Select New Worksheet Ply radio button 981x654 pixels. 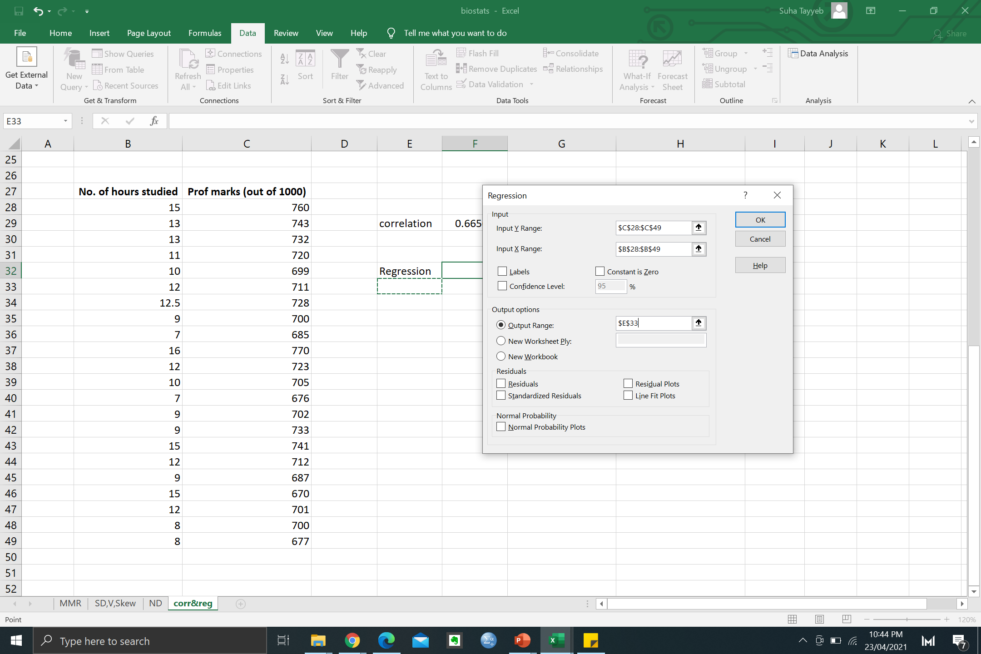tap(500, 340)
